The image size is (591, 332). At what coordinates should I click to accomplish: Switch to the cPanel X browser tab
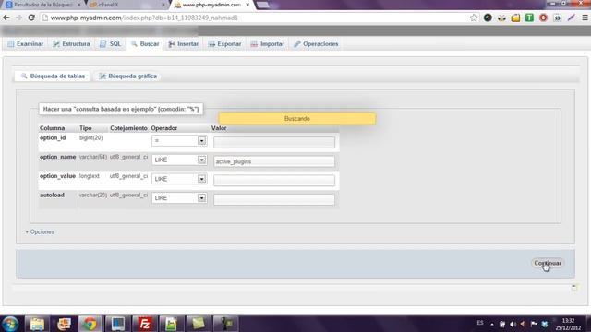coord(127,5)
